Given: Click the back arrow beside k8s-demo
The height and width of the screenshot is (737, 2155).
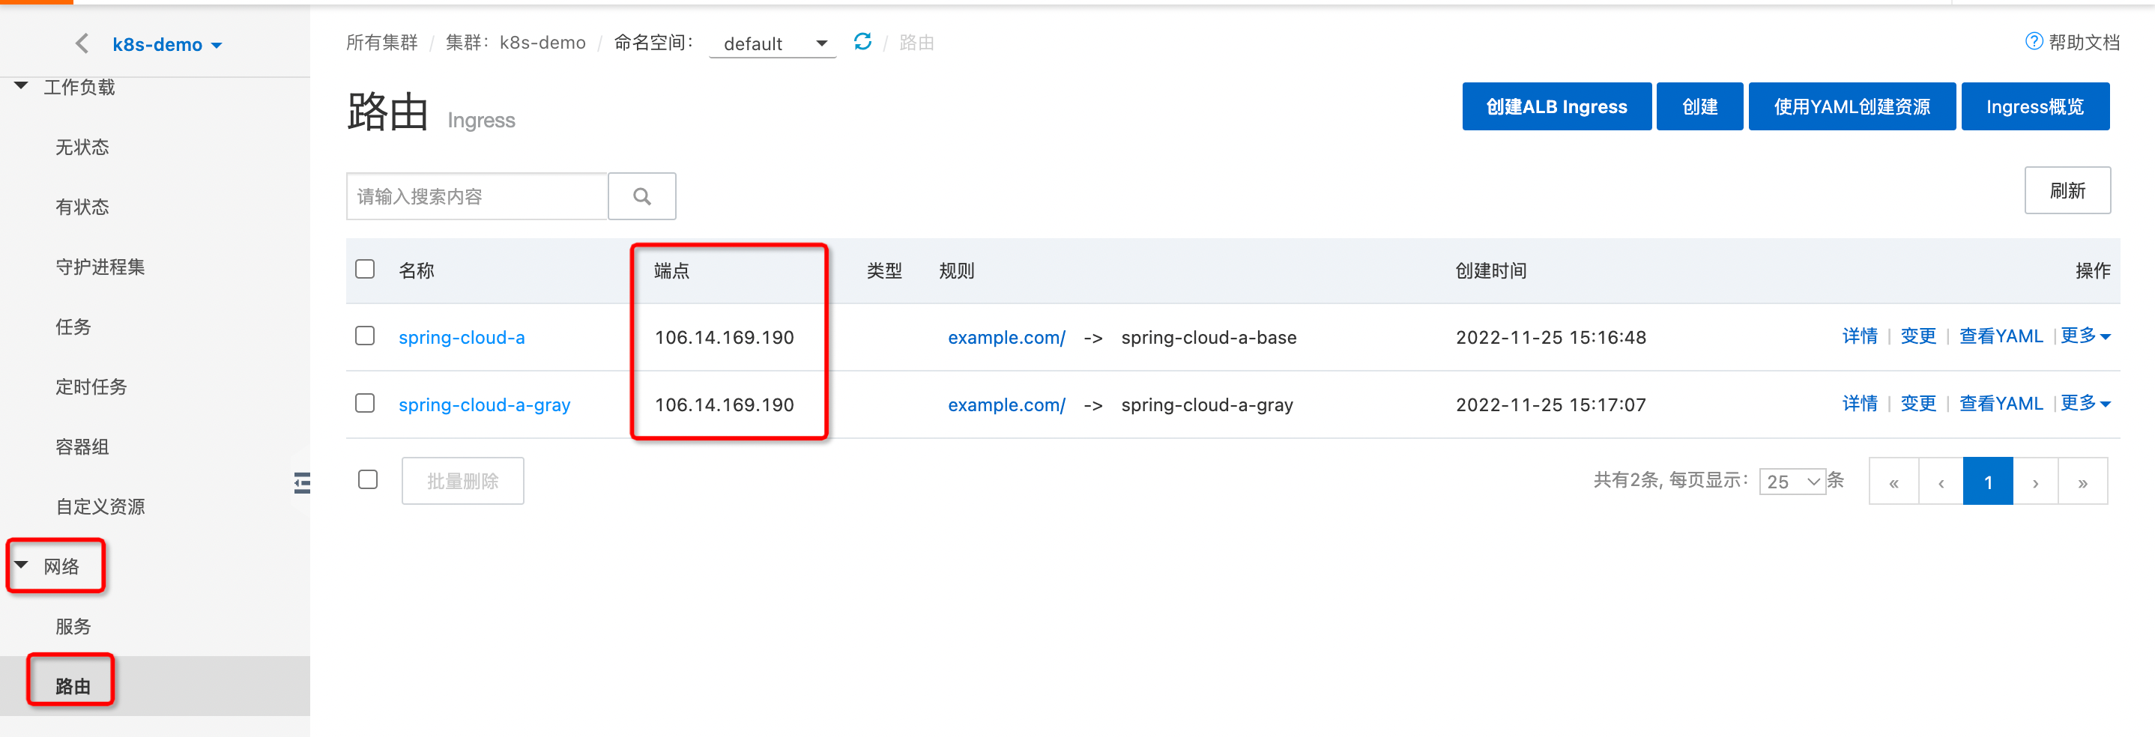Looking at the screenshot, I should (82, 43).
